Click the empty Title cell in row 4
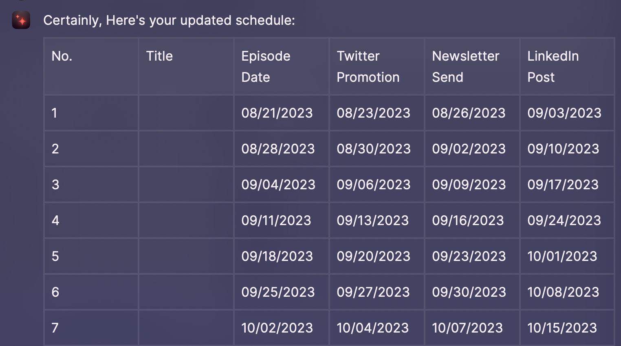Image resolution: width=621 pixels, height=346 pixels. click(x=186, y=220)
